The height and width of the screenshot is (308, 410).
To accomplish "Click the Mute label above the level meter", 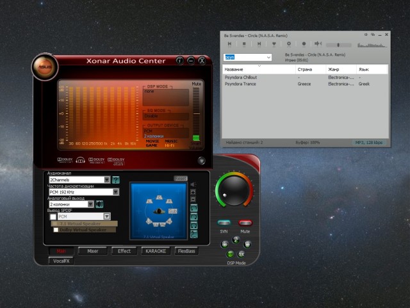I will (x=197, y=84).
